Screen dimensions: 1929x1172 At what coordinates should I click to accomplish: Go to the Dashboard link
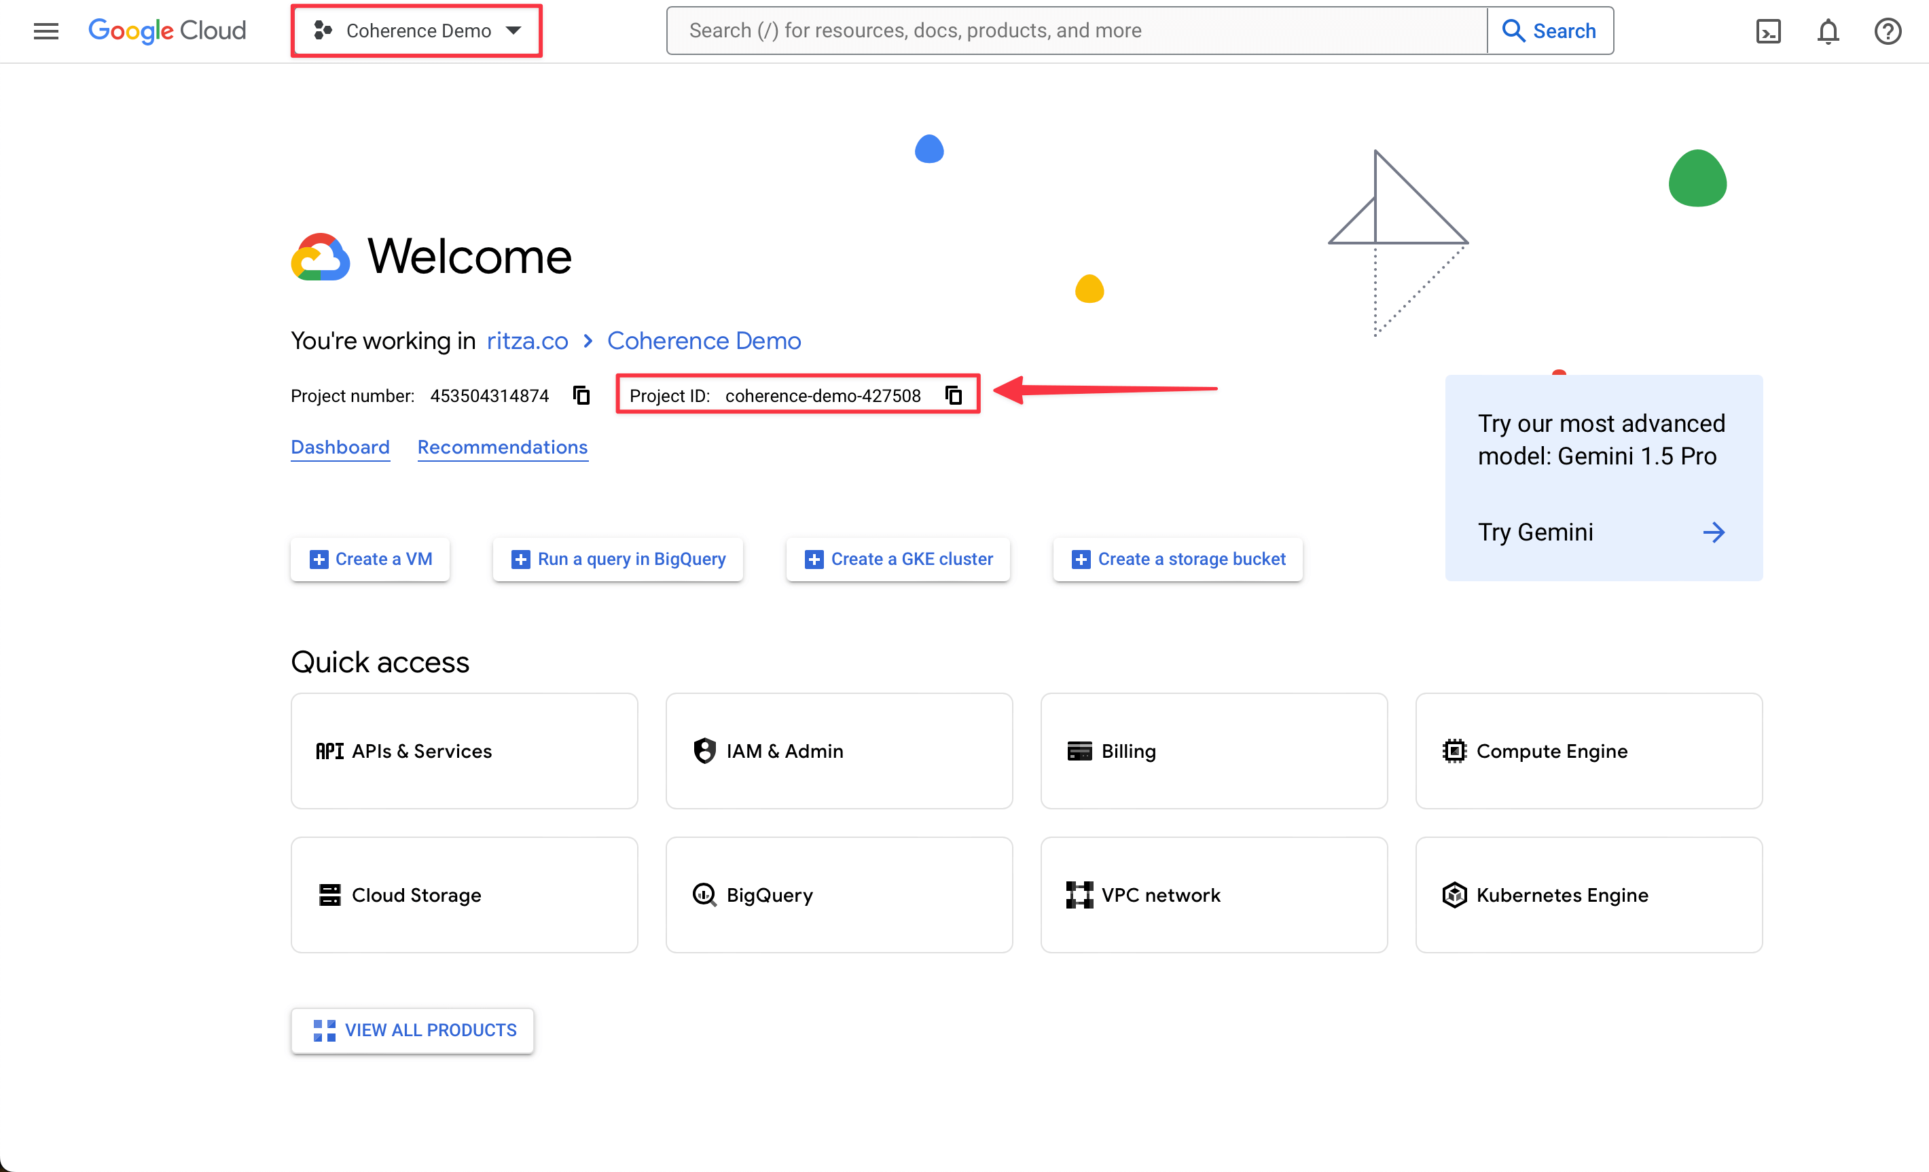(x=340, y=447)
